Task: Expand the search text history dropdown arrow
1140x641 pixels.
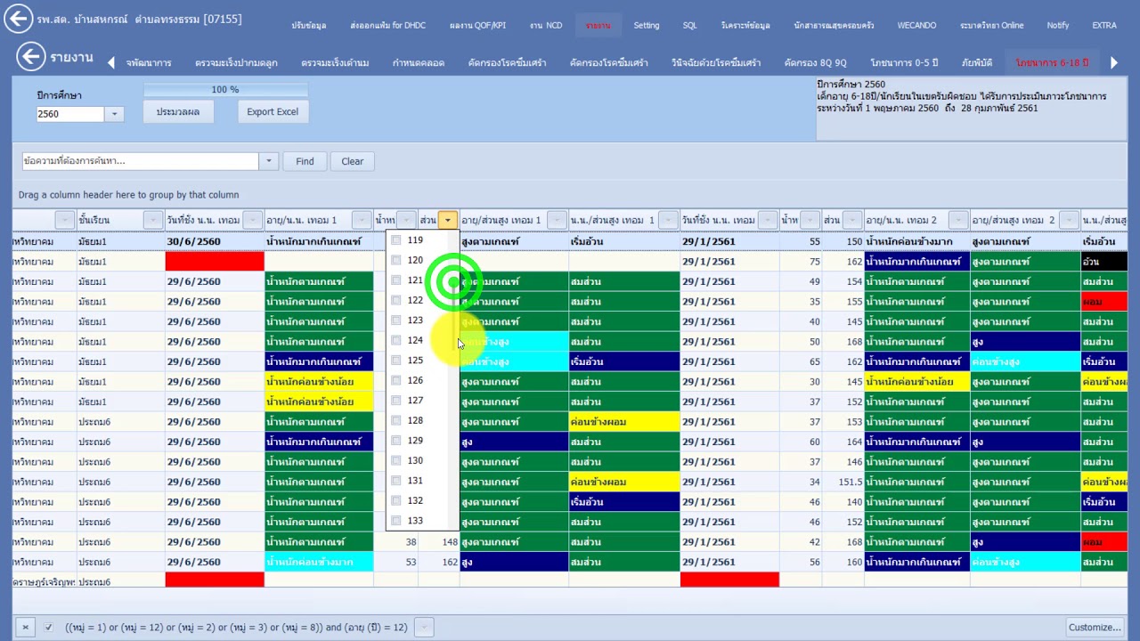Action: [x=268, y=161]
